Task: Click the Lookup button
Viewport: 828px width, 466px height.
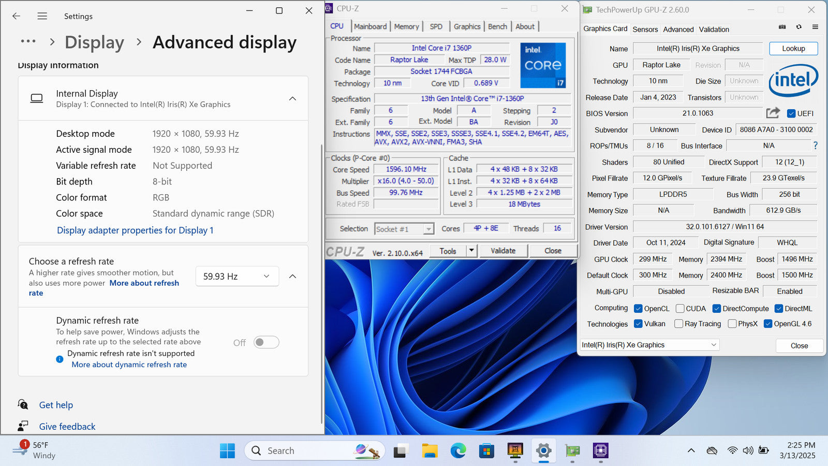Action: (x=793, y=49)
